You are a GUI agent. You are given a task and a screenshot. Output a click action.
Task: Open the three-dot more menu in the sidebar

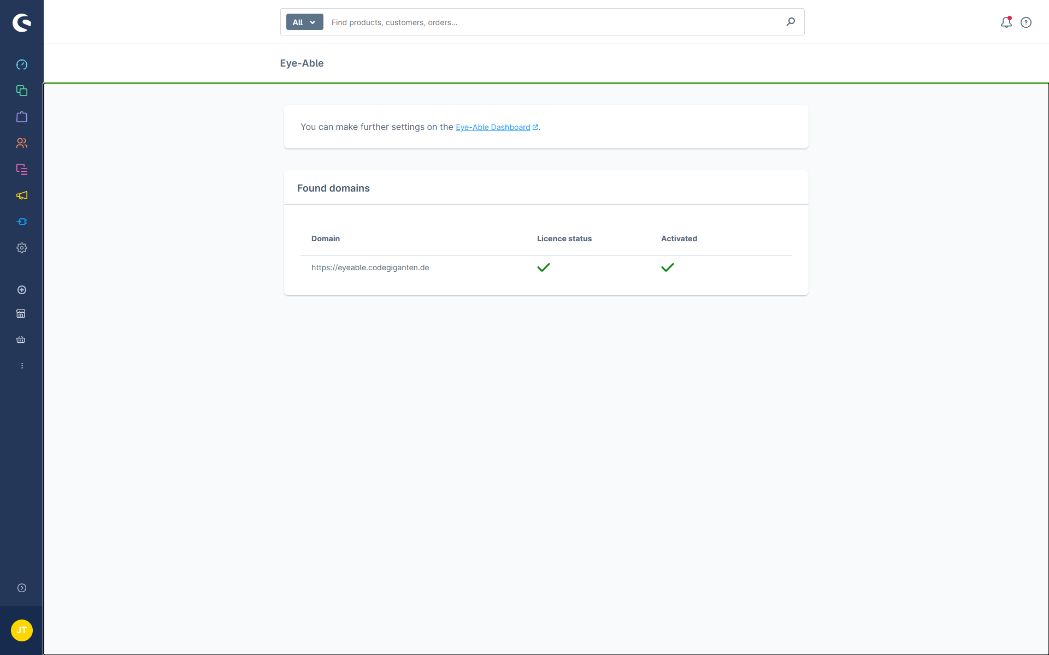[22, 366]
